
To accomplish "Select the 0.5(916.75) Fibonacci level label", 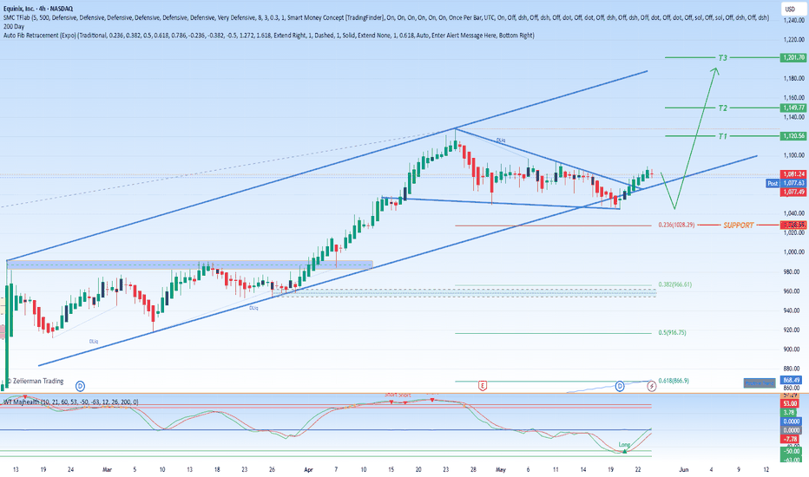I will [x=672, y=333].
